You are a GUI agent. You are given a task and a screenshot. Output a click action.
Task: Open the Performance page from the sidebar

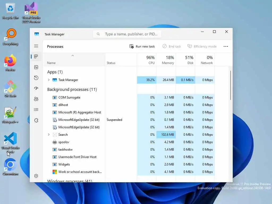coord(36,67)
